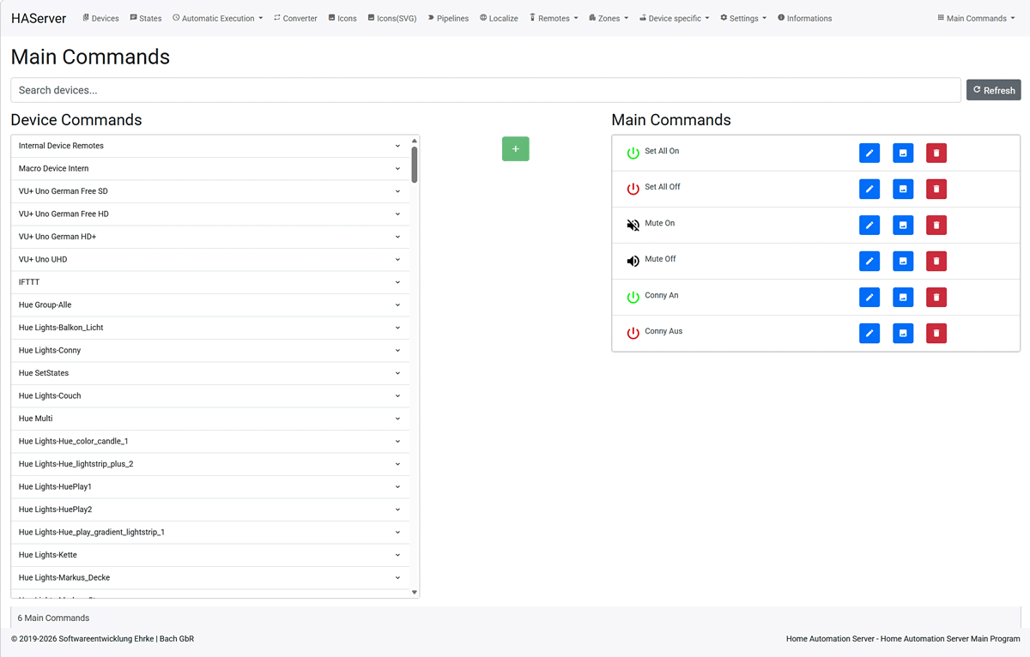Edit the Conny Aus command
This screenshot has height=657, width=1030.
point(869,333)
